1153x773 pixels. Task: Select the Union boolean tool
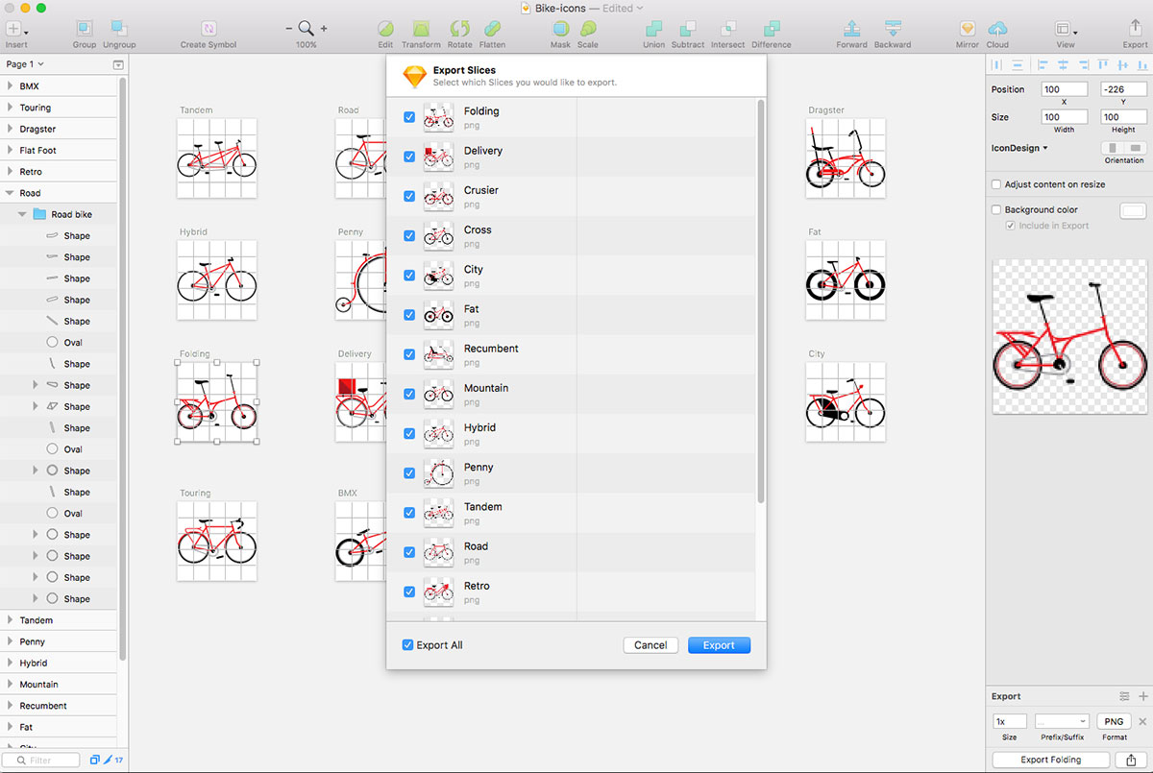(x=653, y=29)
